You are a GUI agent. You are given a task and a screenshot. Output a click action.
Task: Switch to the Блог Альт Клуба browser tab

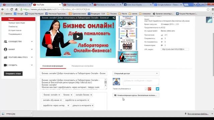click(138, 5)
